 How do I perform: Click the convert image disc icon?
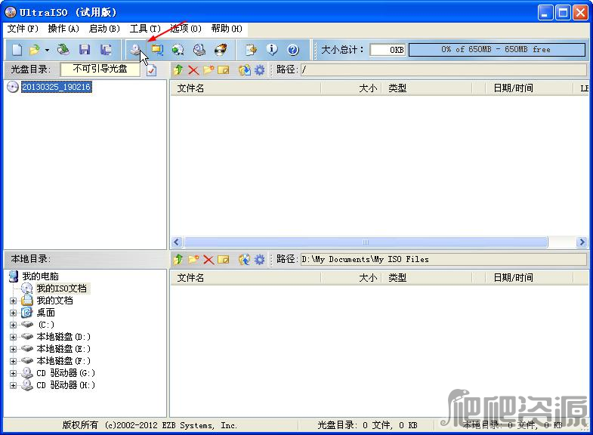pos(178,50)
